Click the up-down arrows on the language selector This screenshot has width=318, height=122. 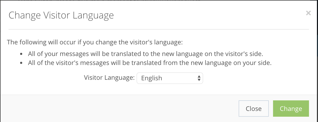click(199, 78)
